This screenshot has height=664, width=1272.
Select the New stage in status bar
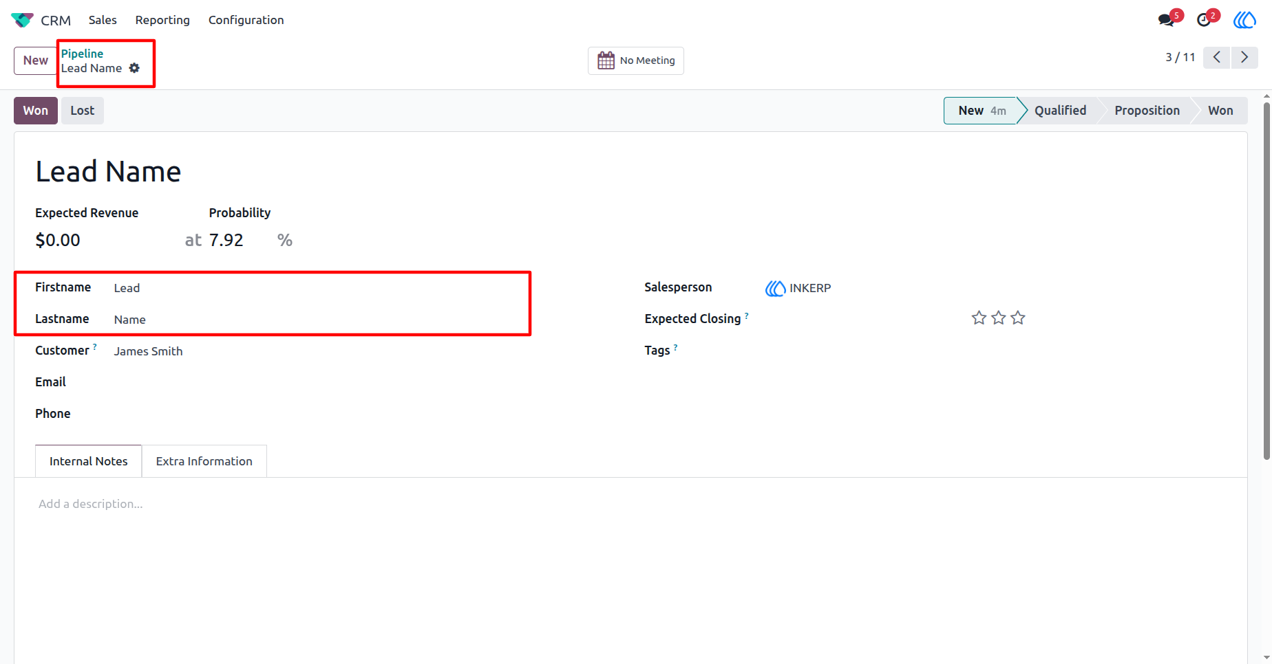point(981,111)
